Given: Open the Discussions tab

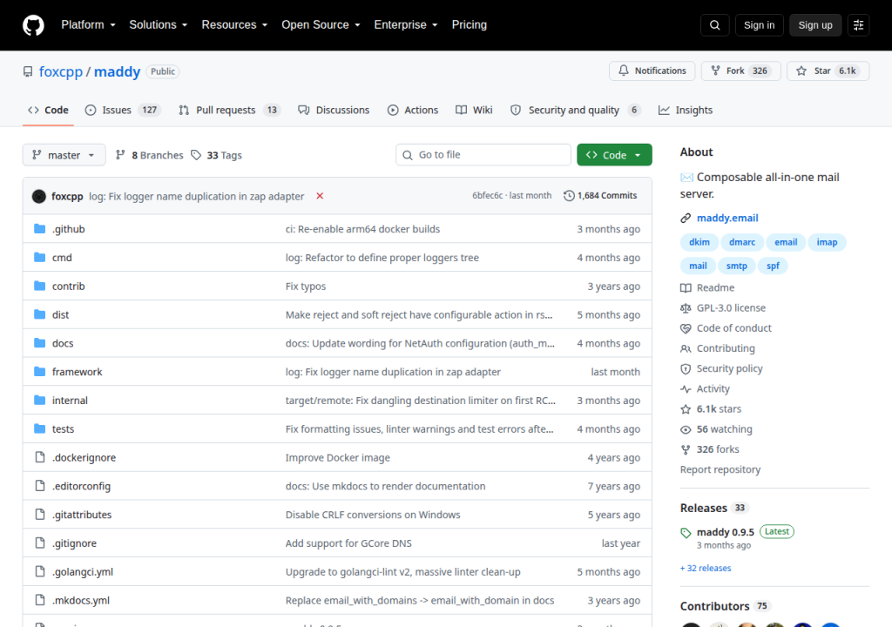Looking at the screenshot, I should (x=334, y=110).
